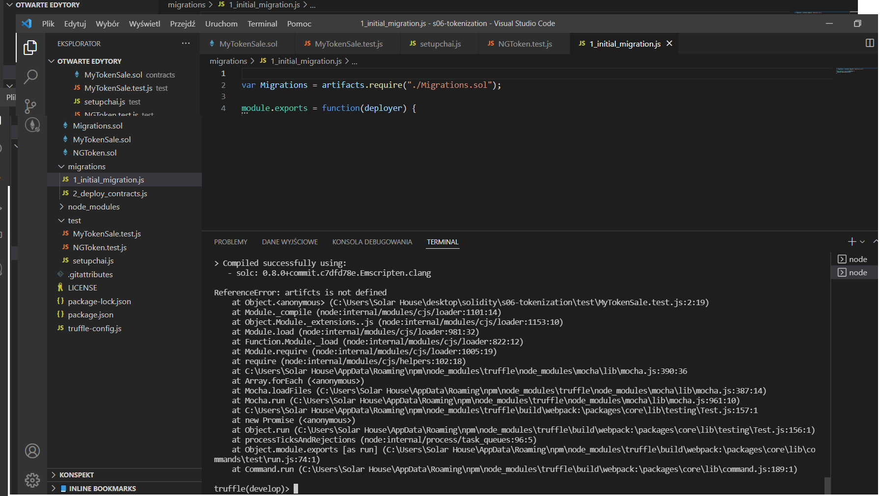Viewport: 880px width, 496px height.
Task: Open the Plik menu
Action: tap(48, 24)
